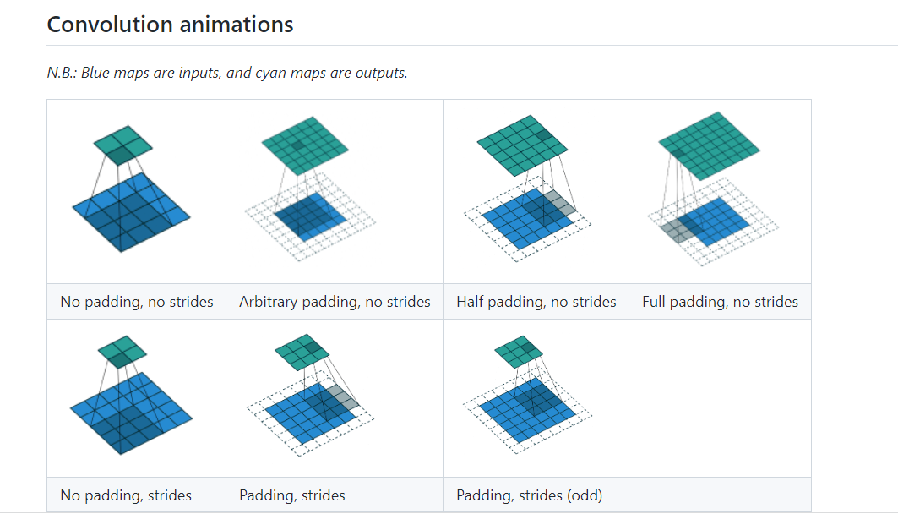898x514 pixels.
Task: Click the "Full padding, no strides" caption text
Action: 720,302
